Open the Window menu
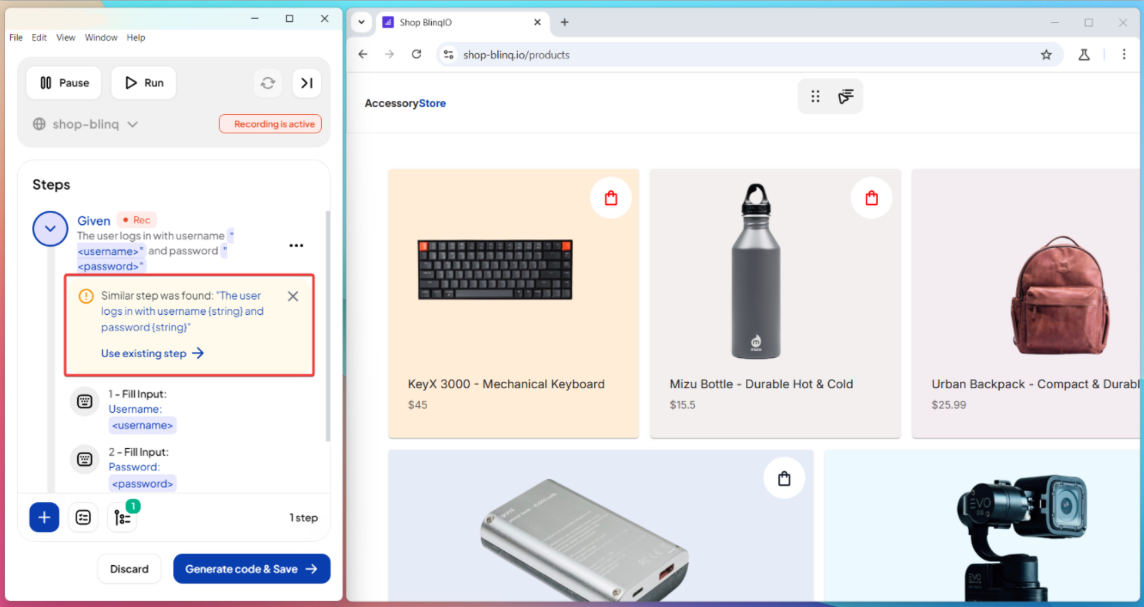Viewport: 1144px width, 607px height. click(101, 38)
